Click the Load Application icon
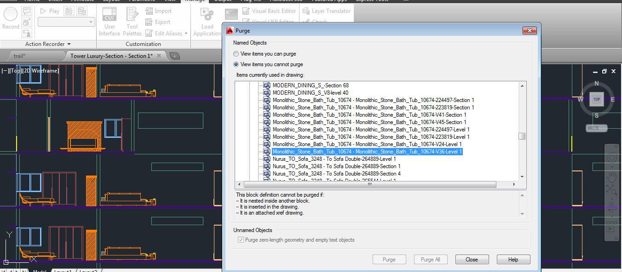 click(207, 21)
